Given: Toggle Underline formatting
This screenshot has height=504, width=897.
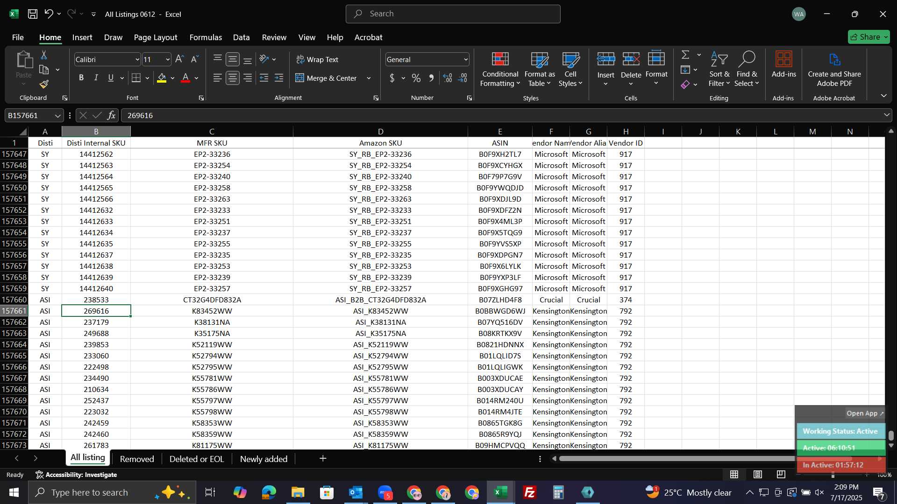Looking at the screenshot, I should coord(111,78).
